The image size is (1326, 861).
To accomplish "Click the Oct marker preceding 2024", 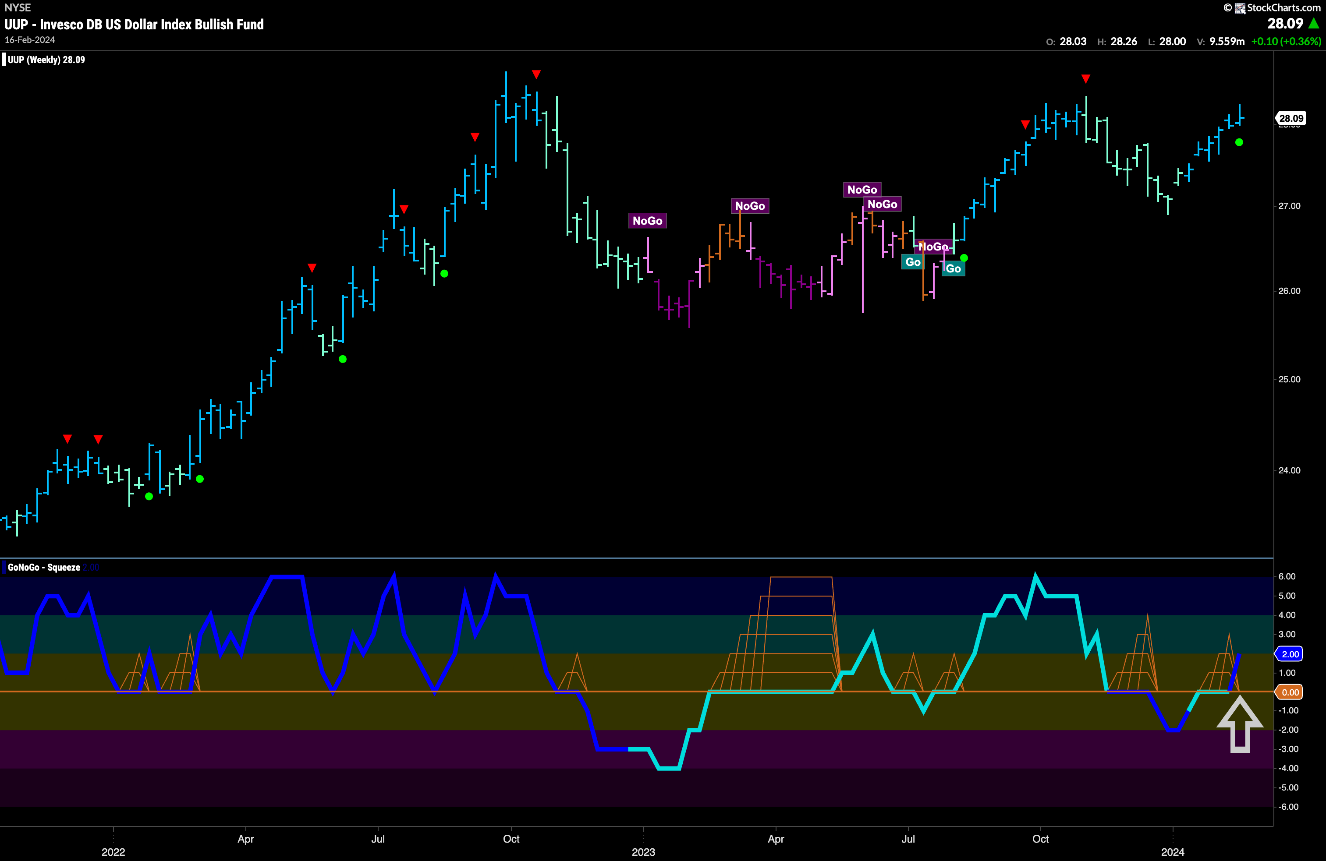I will tap(1041, 839).
